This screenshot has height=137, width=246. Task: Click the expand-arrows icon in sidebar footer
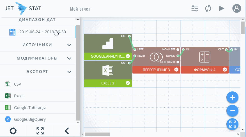40,131
